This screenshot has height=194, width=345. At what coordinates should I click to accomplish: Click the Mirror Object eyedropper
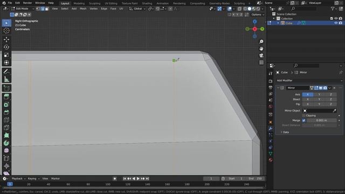click(334, 110)
